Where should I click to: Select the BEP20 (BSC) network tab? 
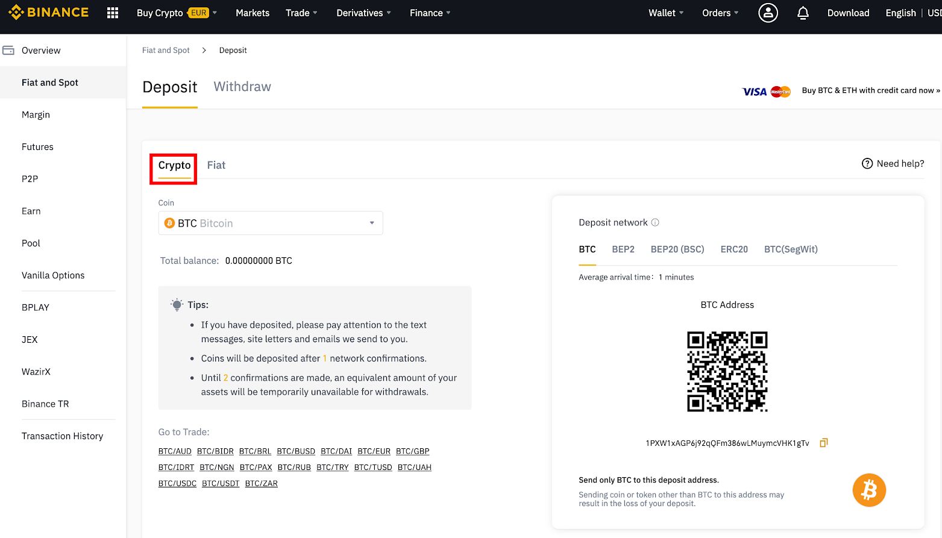point(677,249)
